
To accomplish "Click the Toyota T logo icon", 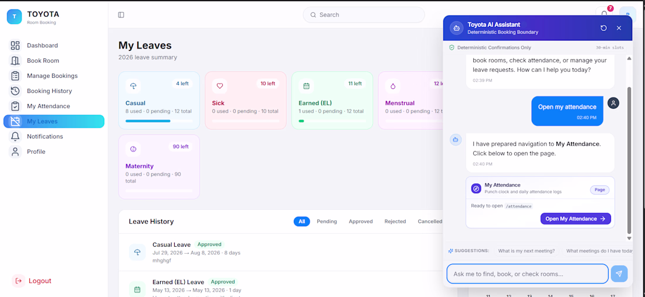I will (x=14, y=16).
